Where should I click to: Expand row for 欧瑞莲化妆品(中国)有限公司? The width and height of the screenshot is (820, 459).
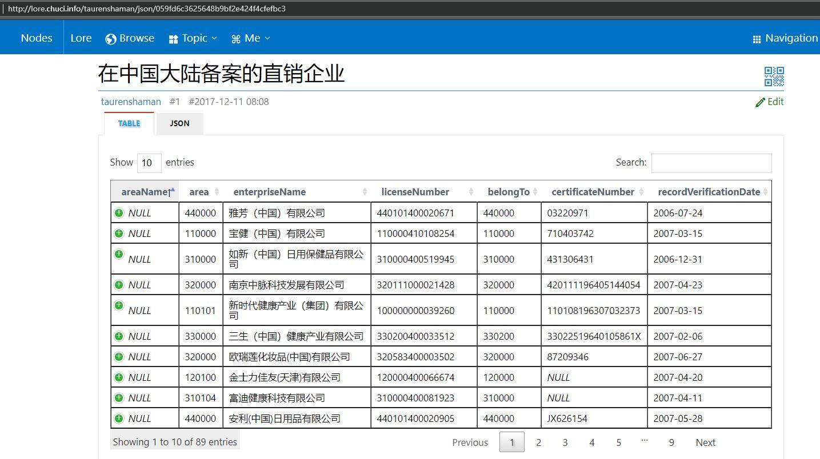[x=119, y=356]
